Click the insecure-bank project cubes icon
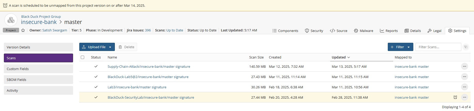Screen dimensions: 474x111 pyautogui.click(x=11, y=20)
